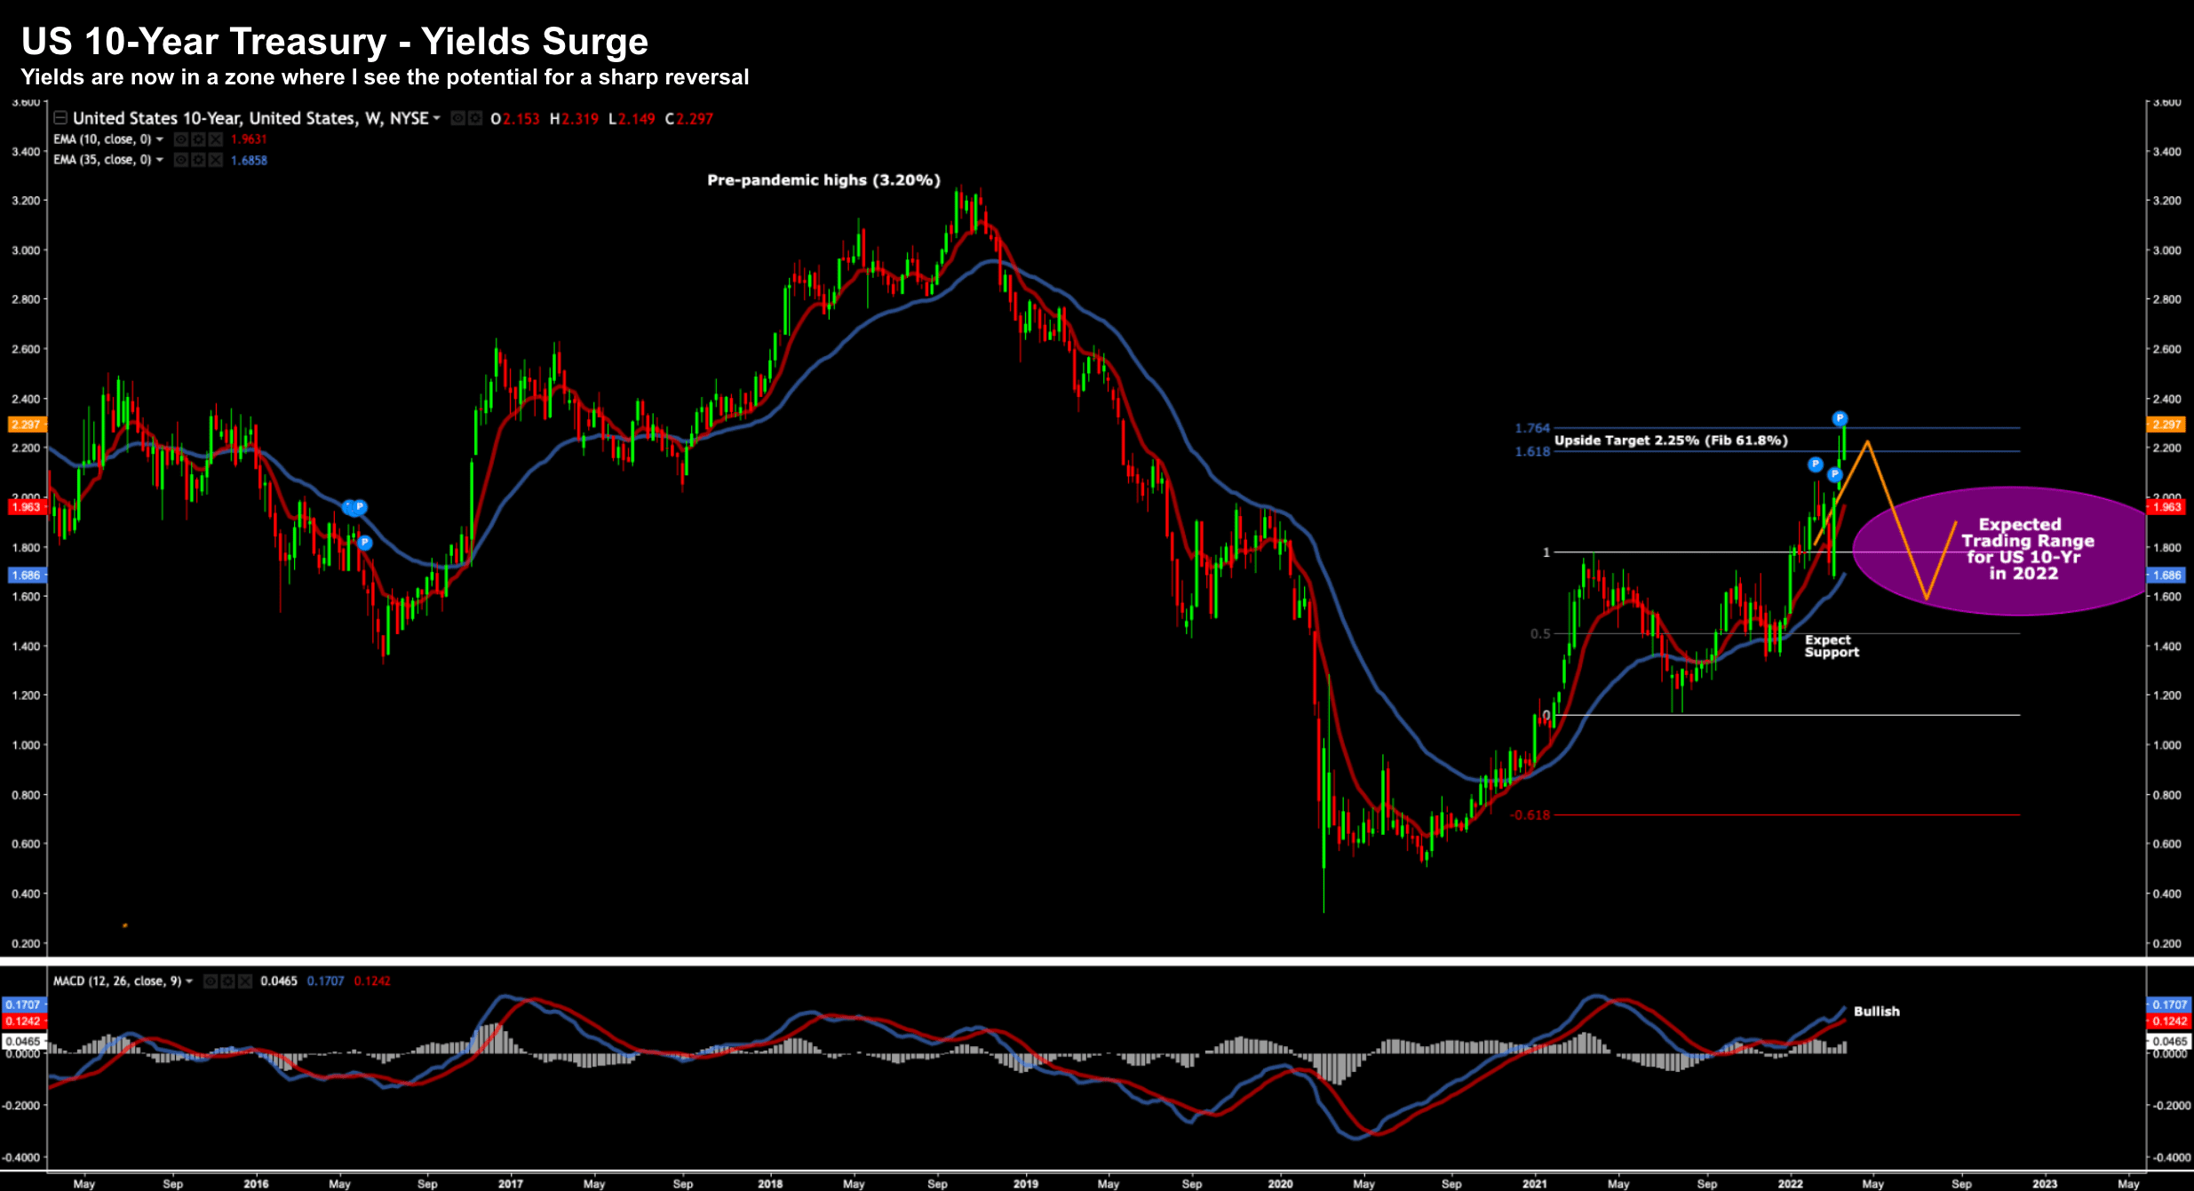Click the EMA (10, close, 0) legend label

102,139
